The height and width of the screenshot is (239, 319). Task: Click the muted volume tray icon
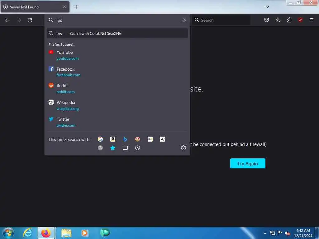coord(288,233)
